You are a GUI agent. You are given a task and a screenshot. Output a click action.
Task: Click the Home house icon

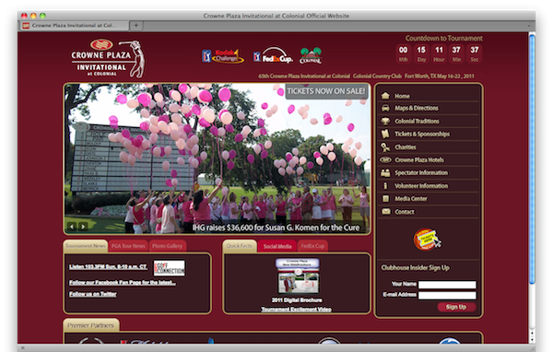(x=385, y=96)
